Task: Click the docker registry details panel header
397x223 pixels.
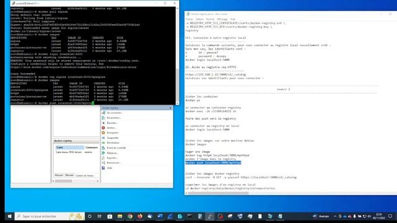Action: click(76, 141)
